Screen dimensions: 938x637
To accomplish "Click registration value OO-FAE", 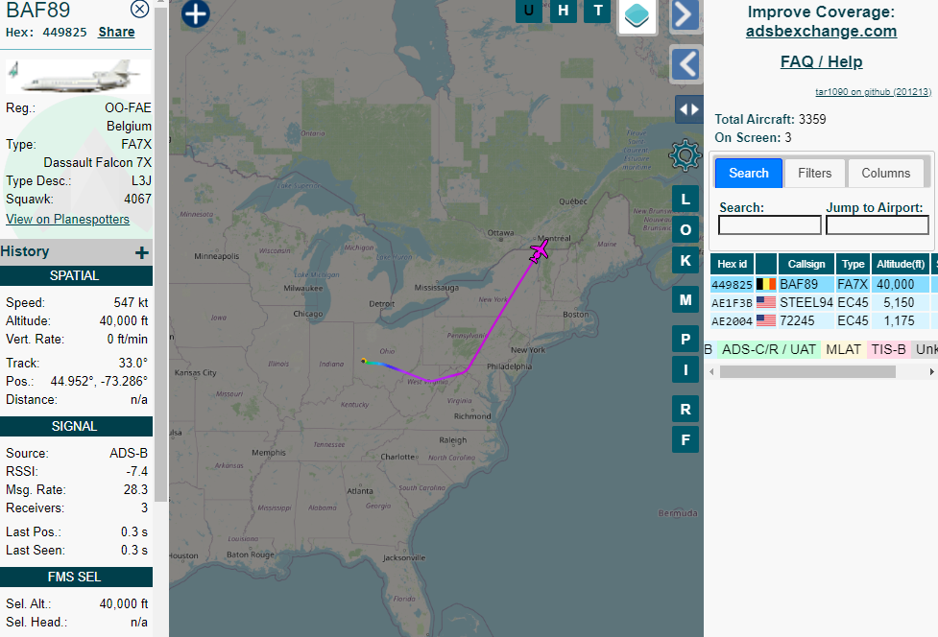I will point(128,107).
